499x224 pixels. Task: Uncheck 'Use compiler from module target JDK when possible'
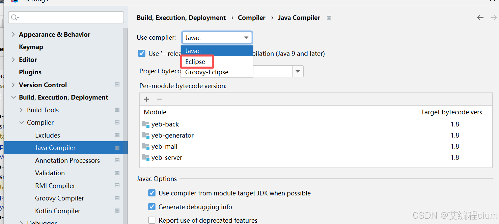152,193
